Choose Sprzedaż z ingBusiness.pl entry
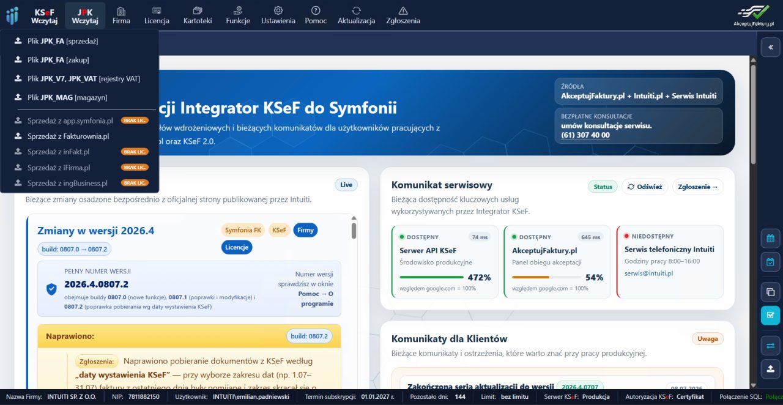The image size is (783, 405). [x=80, y=183]
